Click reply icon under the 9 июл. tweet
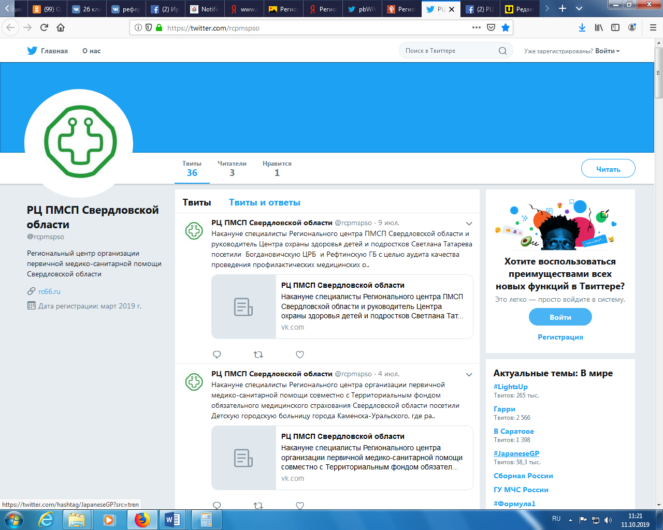This screenshot has height=530, width=663. coord(217,355)
